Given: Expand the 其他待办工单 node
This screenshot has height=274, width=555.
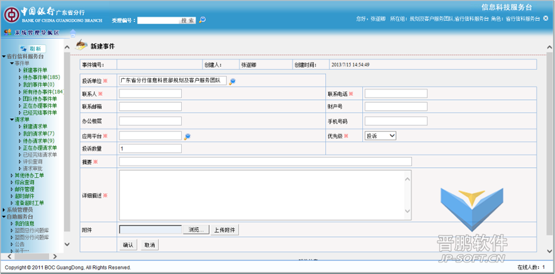Looking at the screenshot, I should [x=12, y=175].
